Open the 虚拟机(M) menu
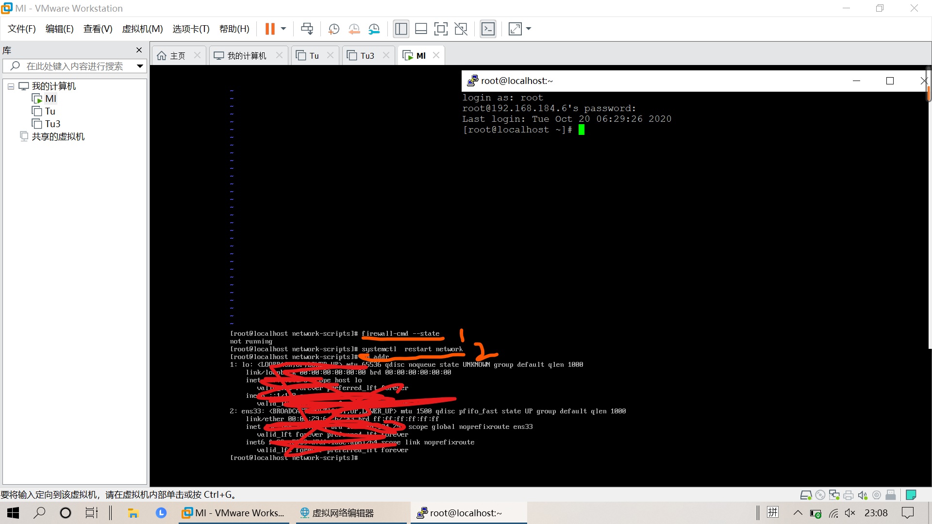 click(142, 29)
